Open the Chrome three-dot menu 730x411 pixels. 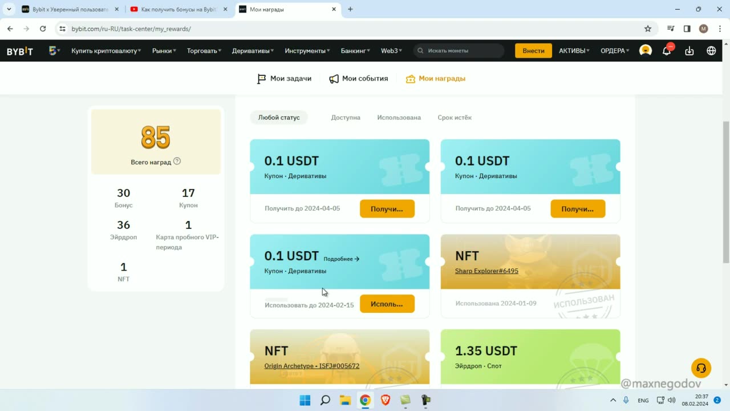coord(719,29)
